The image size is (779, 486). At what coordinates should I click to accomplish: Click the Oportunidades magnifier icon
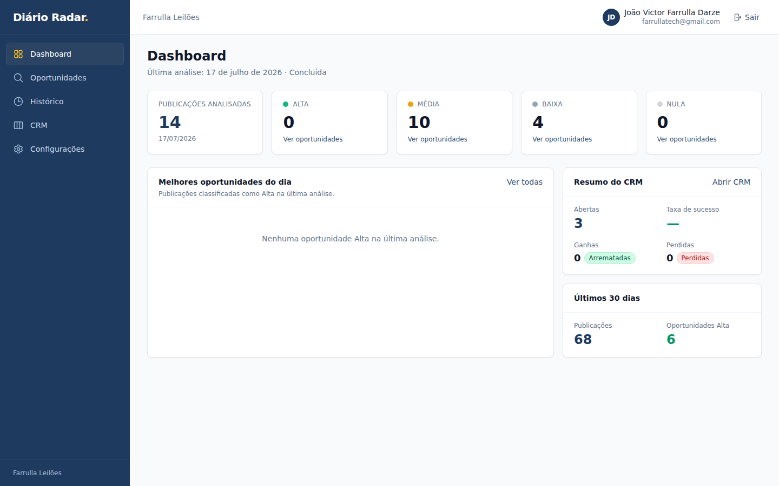coord(18,78)
